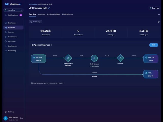The image size is (163, 122).
Task: Click the 5.2 TB edge label
Action: [55, 56]
